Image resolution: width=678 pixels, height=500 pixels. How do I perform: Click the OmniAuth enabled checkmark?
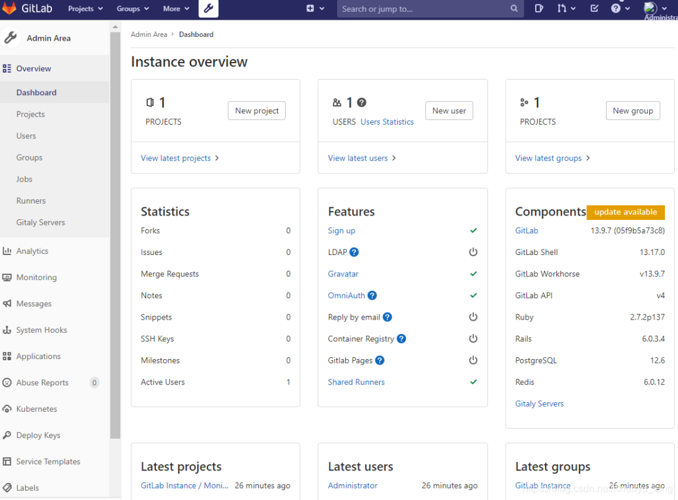pos(474,295)
